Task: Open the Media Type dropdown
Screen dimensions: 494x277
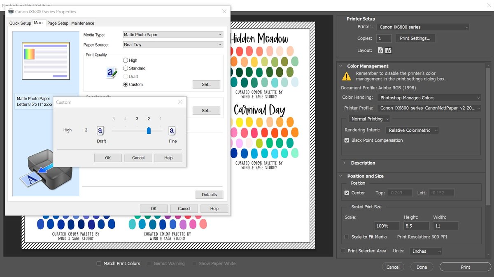Action: click(x=173, y=35)
